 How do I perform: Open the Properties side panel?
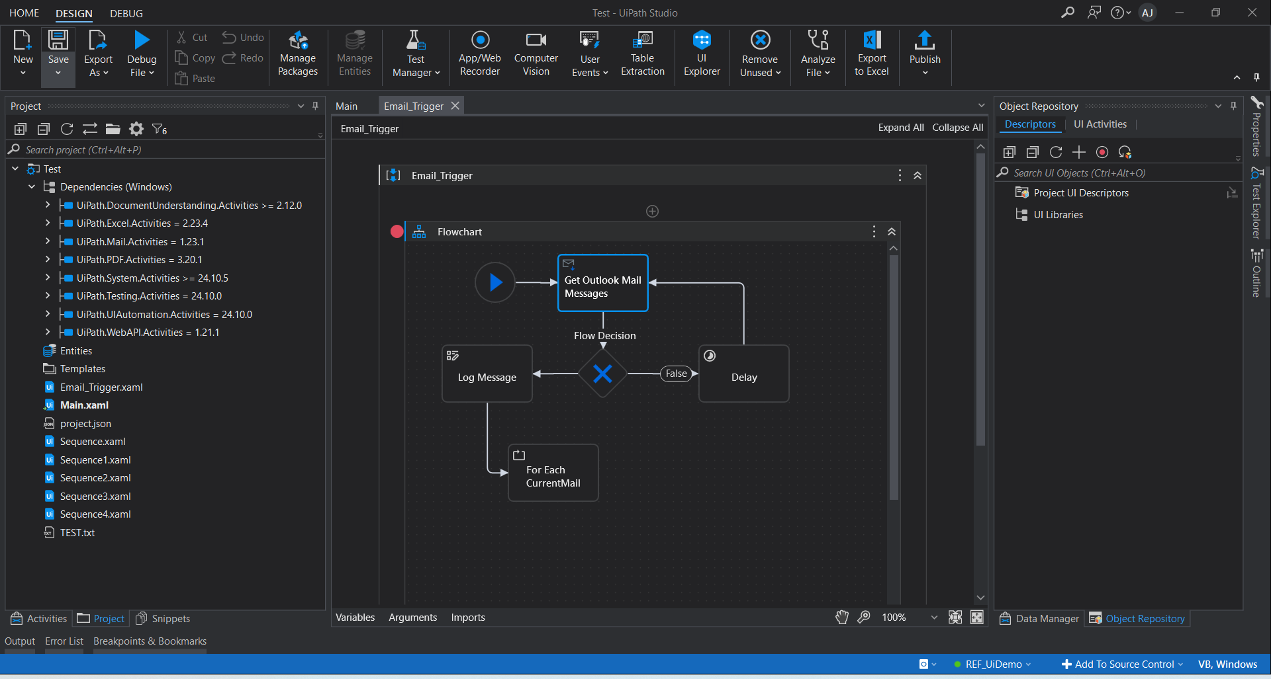(x=1256, y=128)
